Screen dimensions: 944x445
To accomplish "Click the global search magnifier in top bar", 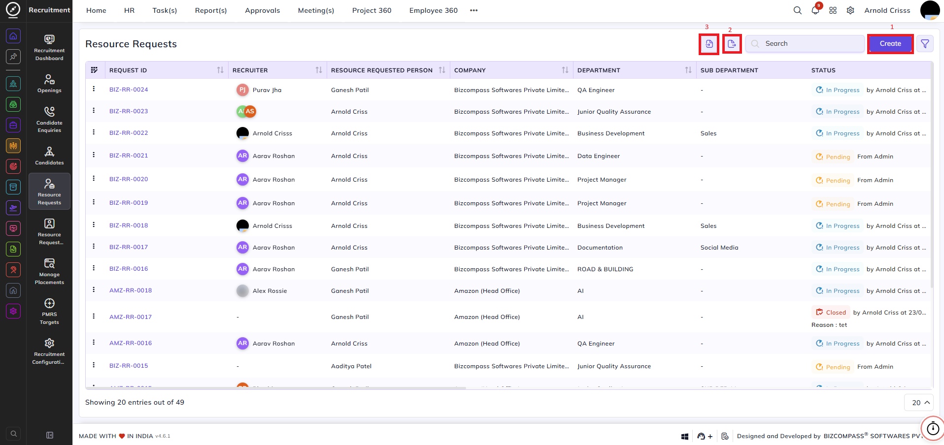I will point(797,10).
